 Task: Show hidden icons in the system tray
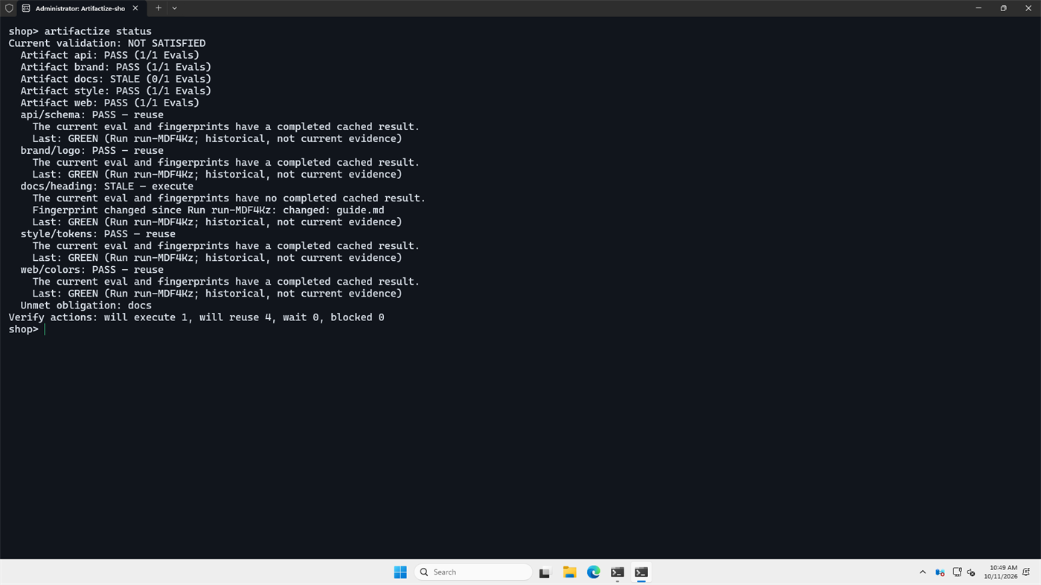pos(923,572)
